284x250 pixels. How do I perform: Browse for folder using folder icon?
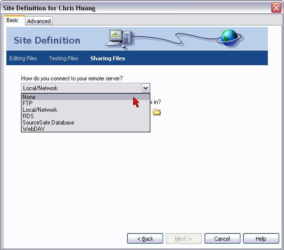coord(157,112)
